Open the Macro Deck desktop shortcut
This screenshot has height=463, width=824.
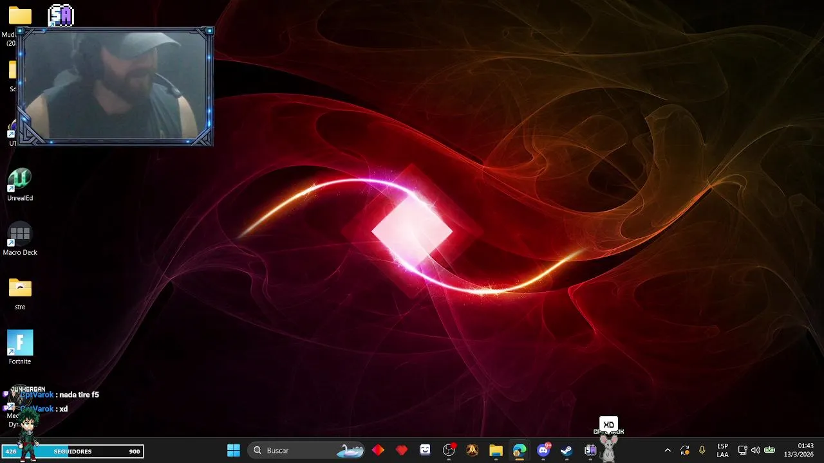[20, 239]
